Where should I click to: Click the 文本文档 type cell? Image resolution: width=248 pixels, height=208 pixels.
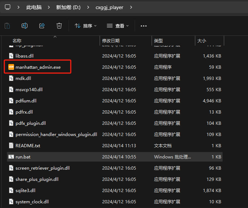point(163,145)
